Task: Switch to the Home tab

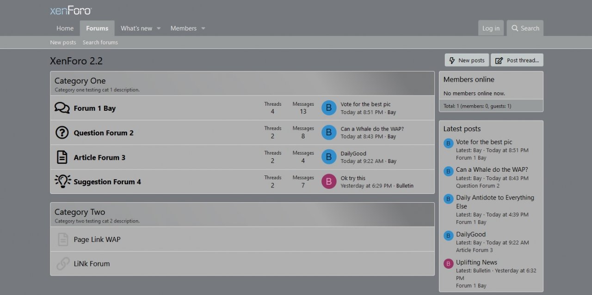Action: tap(65, 28)
